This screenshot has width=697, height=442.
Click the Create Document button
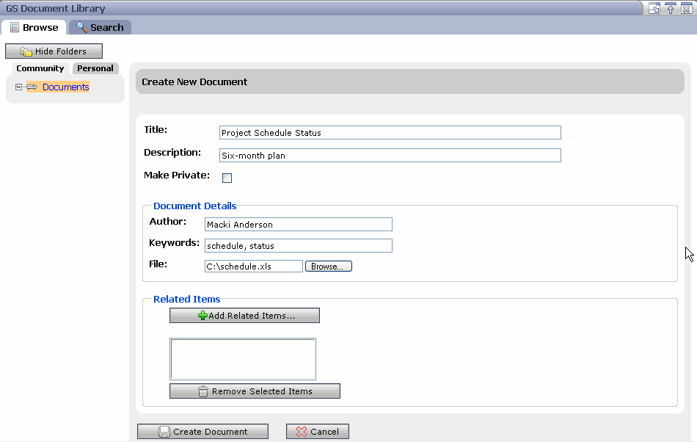click(x=202, y=431)
